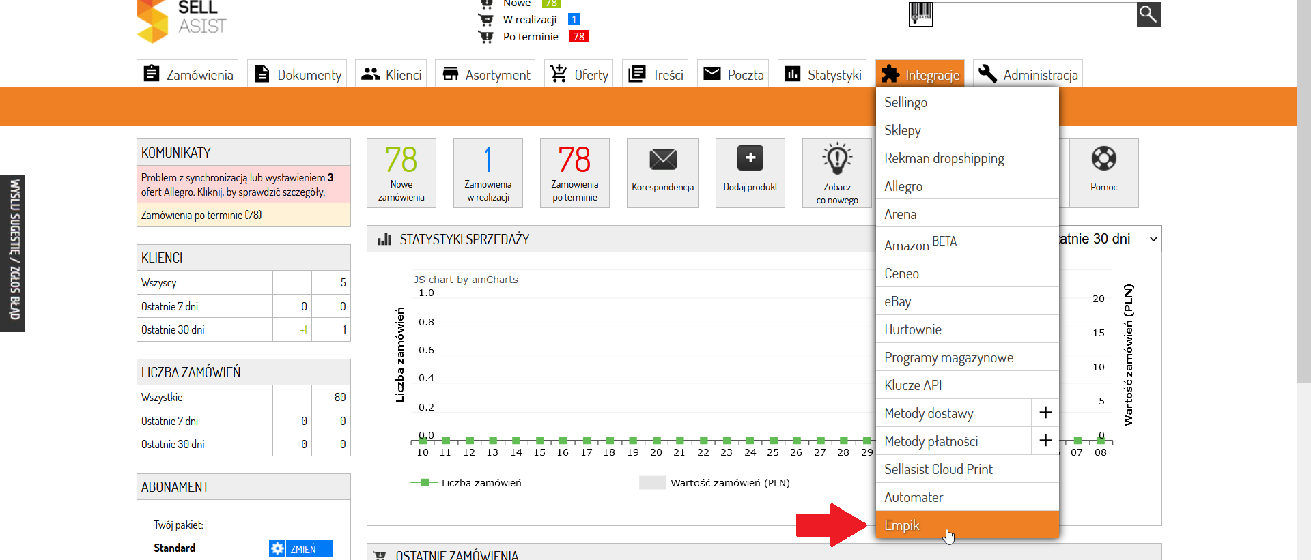The height and width of the screenshot is (560, 1311).
Task: Click the barcode scanner icon
Action: tap(921, 14)
